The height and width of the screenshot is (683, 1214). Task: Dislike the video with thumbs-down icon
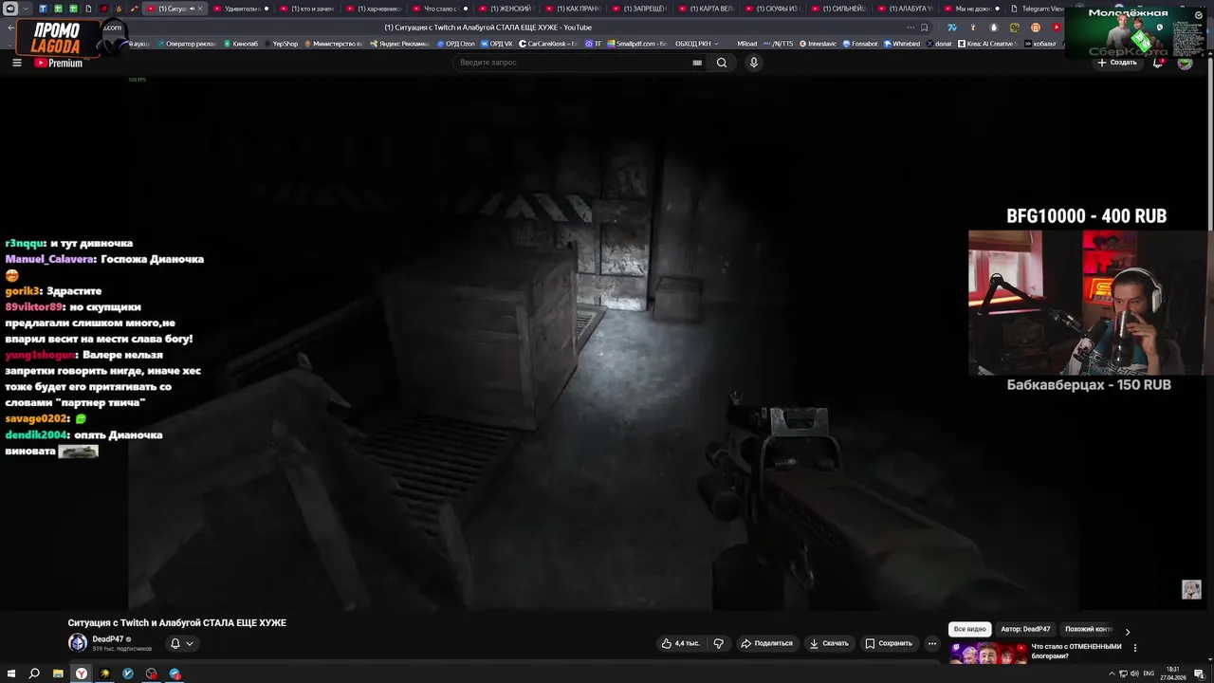(718, 643)
